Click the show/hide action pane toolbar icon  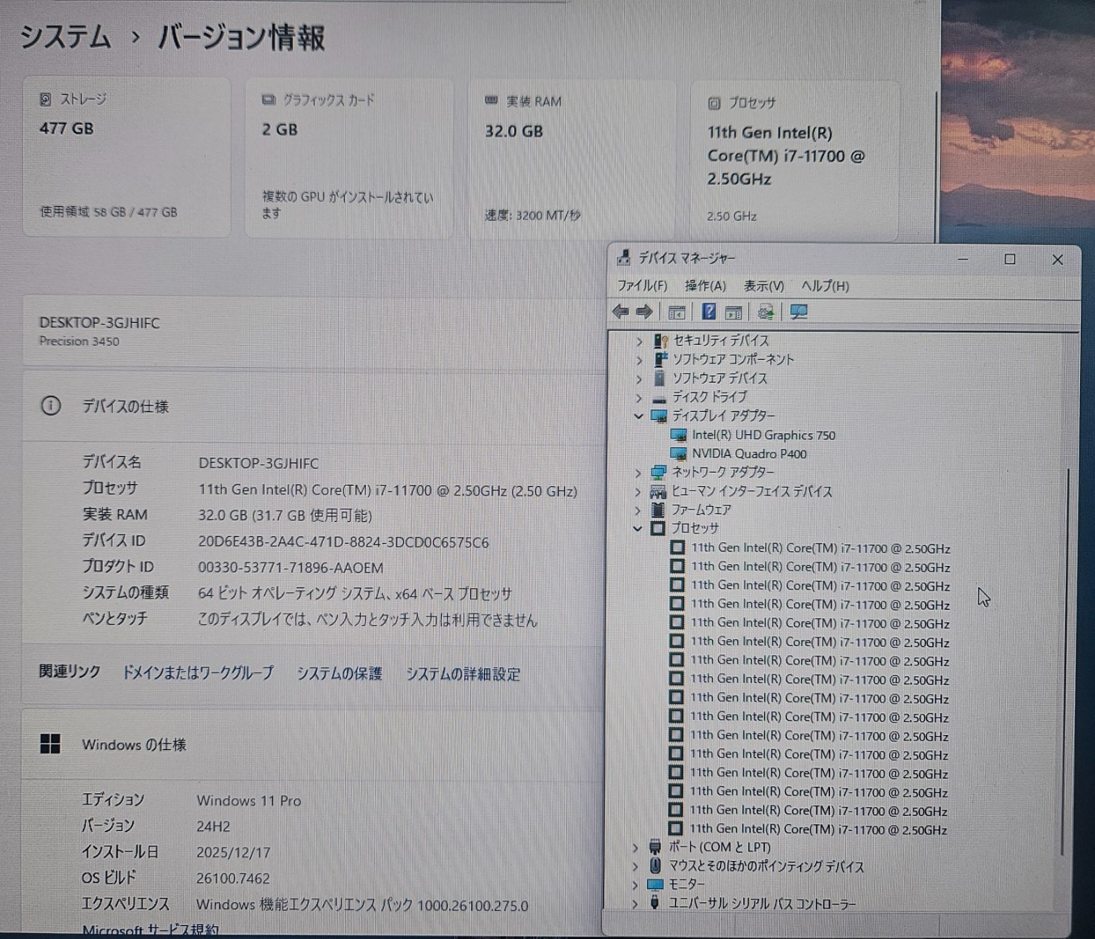733,313
